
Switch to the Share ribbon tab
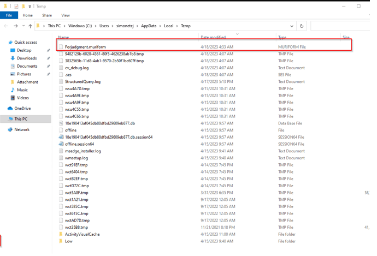pyautogui.click(x=47, y=15)
